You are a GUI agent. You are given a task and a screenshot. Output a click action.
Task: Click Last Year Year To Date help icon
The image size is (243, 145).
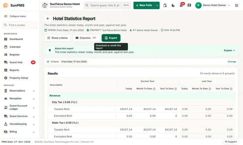231,89
